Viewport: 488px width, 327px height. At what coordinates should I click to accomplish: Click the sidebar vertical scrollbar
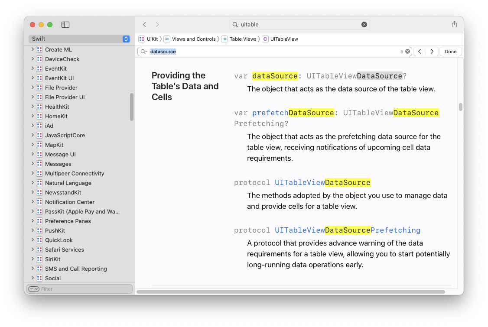pyautogui.click(x=132, y=107)
